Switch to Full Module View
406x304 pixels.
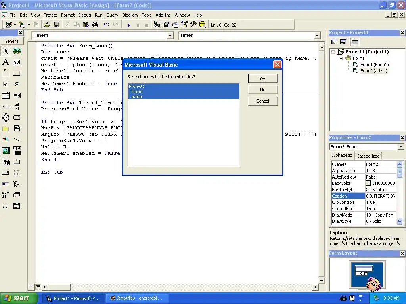[x=38, y=287]
